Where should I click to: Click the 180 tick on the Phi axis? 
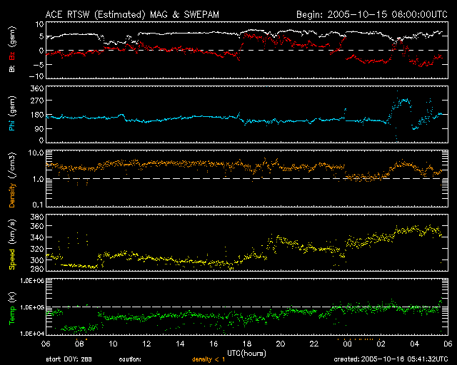(37, 115)
